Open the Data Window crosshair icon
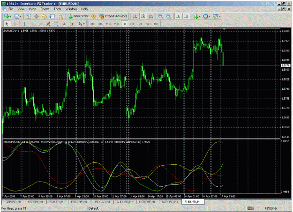Screen dimensions: 293x212 (37, 16)
